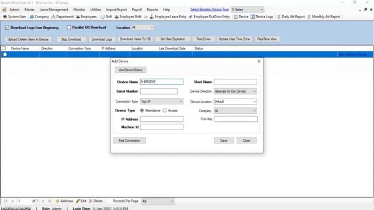Click the application icon beside Admin menu
Image resolution: width=374 pixels, height=210 pixels.
pyautogui.click(x=4, y=10)
